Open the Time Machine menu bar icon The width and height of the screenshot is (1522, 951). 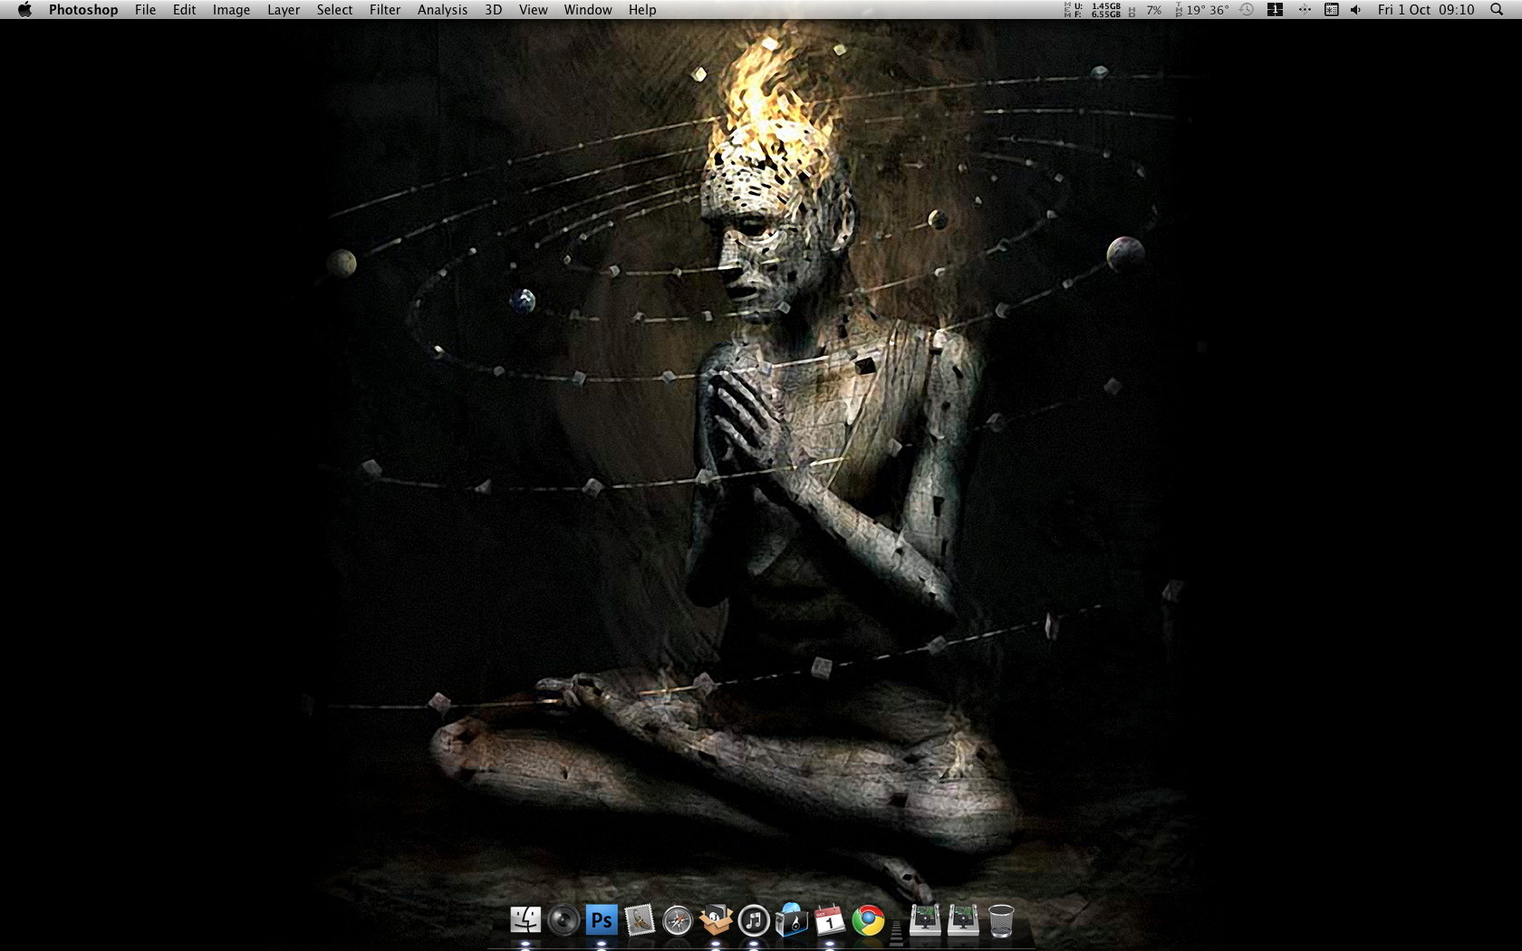1247,10
